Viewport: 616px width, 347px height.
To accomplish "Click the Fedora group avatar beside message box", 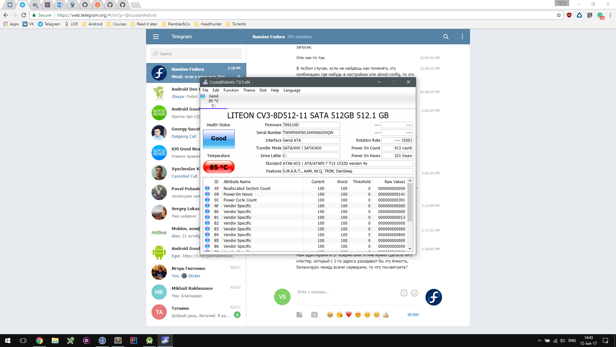I will [x=434, y=297].
